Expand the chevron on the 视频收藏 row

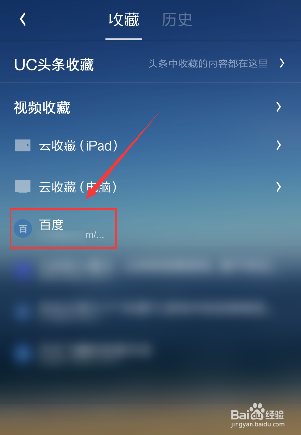tap(279, 106)
